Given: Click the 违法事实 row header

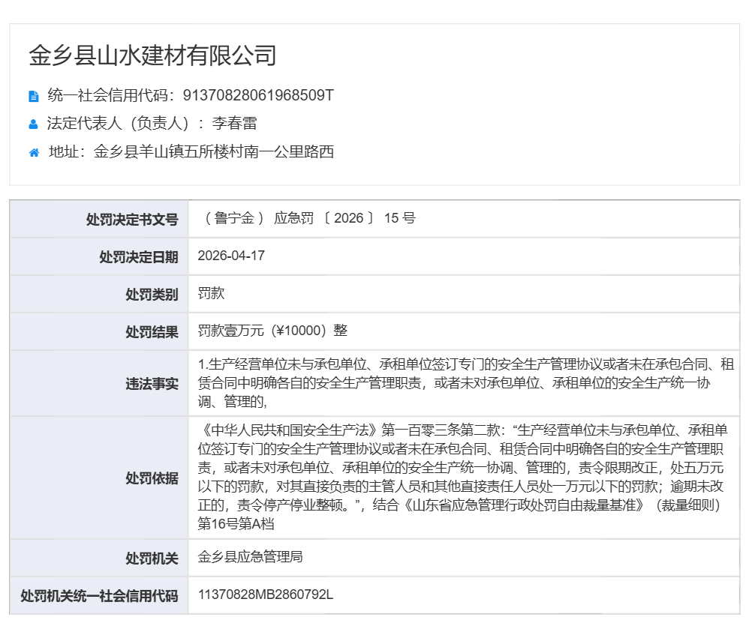Looking at the screenshot, I should click(152, 383).
